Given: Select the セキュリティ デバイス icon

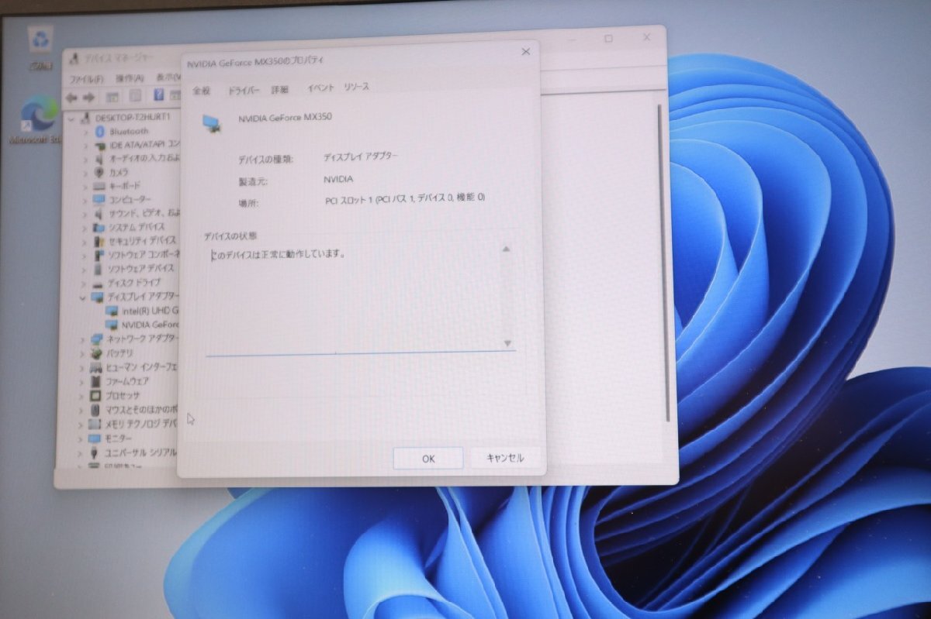Looking at the screenshot, I should (x=99, y=241).
